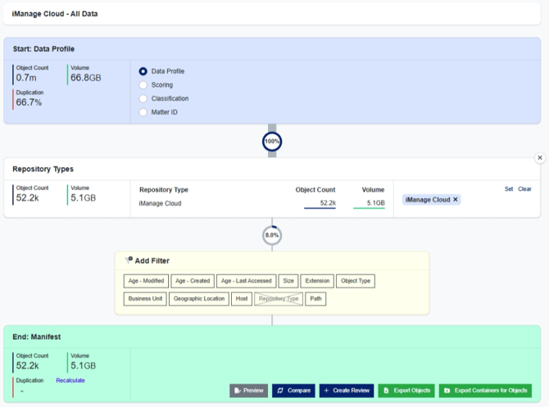This screenshot has width=549, height=407.
Task: Choose the Classification radio option
Action: click(143, 99)
